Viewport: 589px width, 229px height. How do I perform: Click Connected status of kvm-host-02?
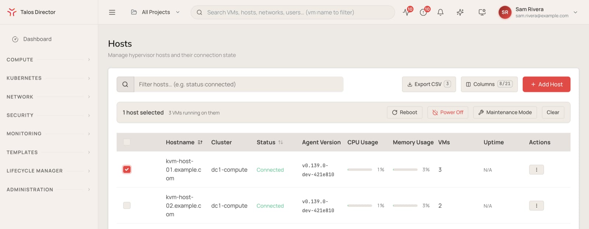270,206
